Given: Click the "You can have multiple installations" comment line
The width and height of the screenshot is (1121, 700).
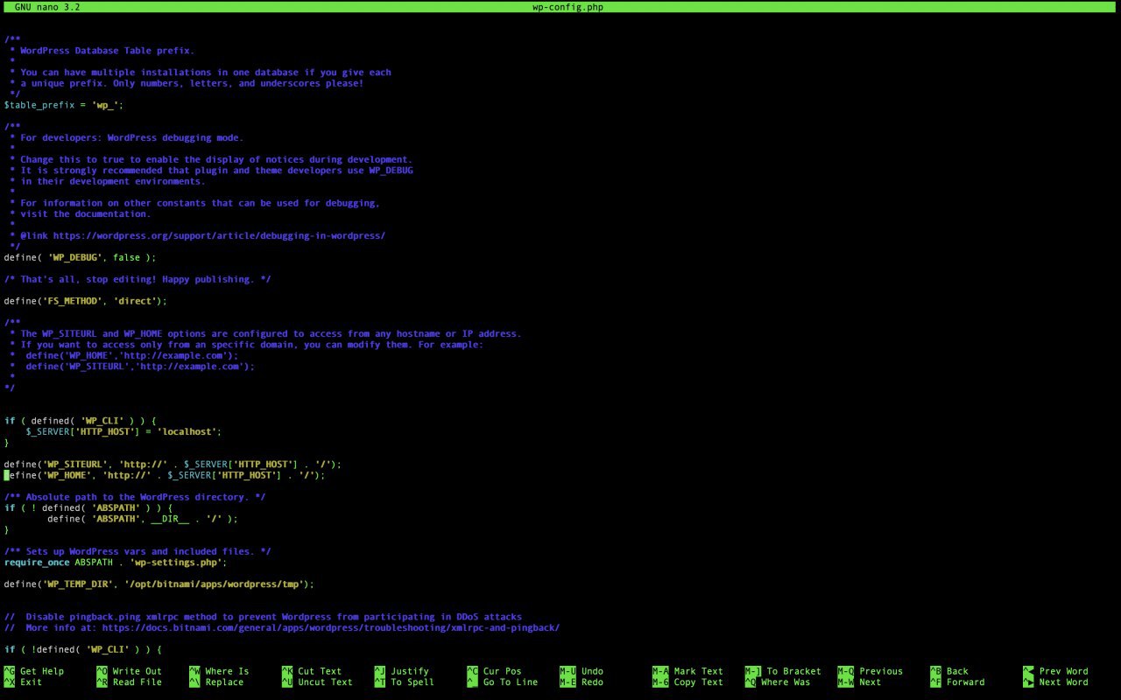Looking at the screenshot, I should tap(206, 73).
